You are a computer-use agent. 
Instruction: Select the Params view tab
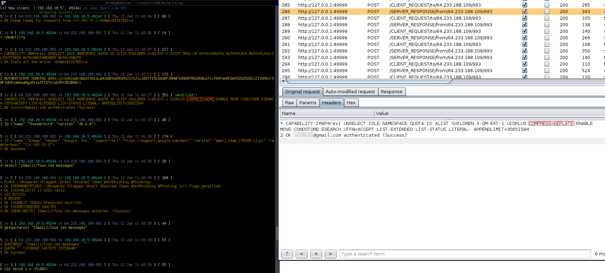pos(308,103)
